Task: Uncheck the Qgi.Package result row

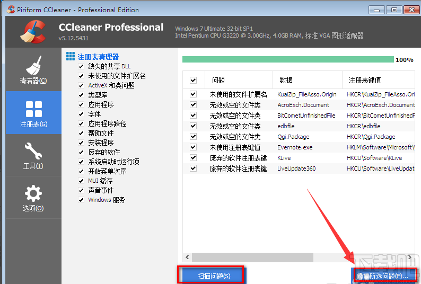Action: [x=193, y=136]
